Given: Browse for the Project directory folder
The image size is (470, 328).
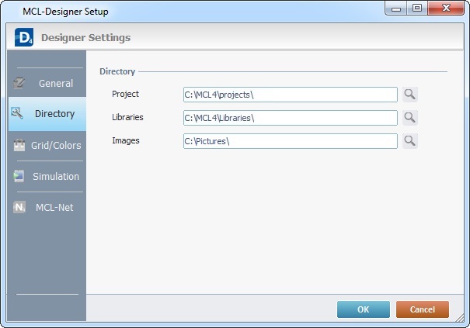Looking at the screenshot, I should 409,95.
